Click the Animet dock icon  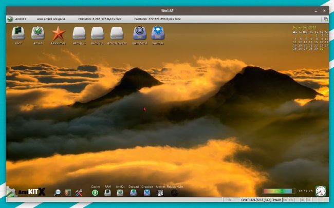click(160, 193)
